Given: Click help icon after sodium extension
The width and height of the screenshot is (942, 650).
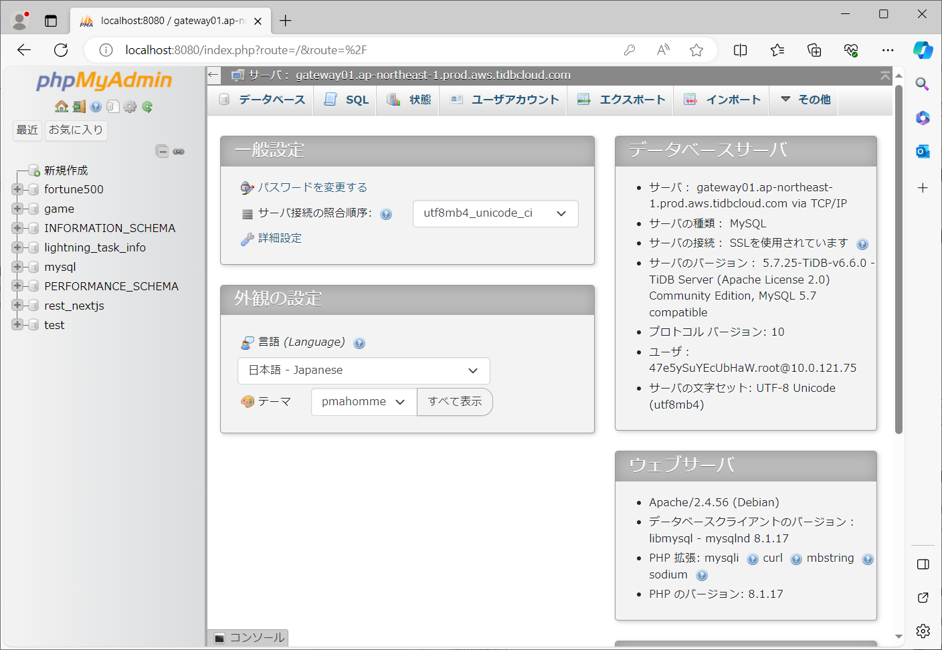Looking at the screenshot, I should pyautogui.click(x=702, y=575).
